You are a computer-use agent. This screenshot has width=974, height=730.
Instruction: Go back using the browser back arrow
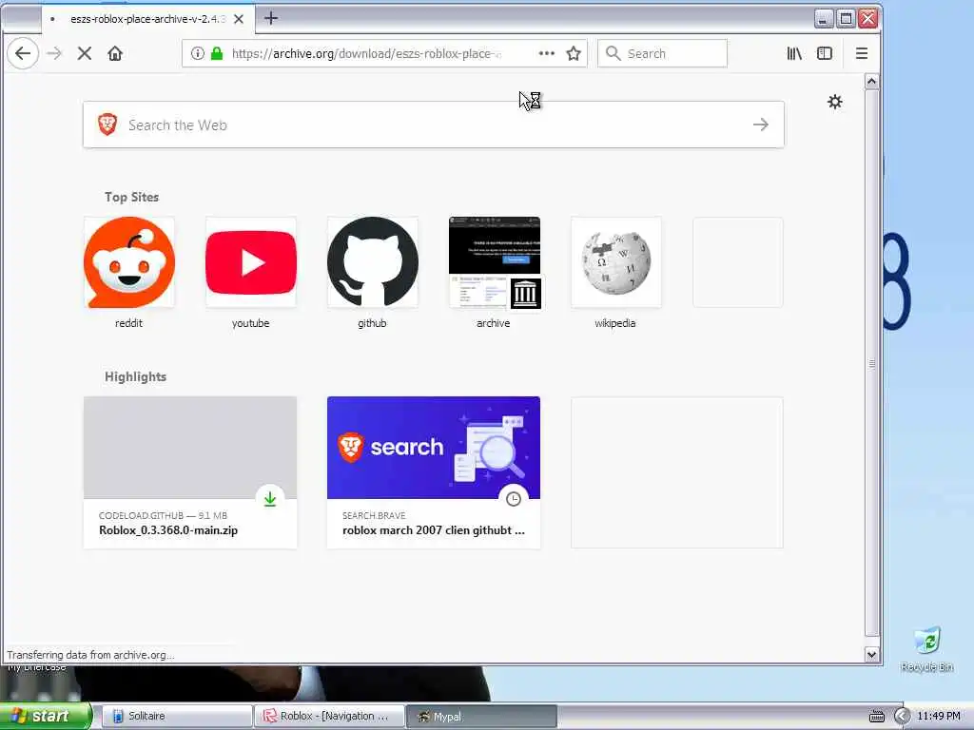pos(23,53)
